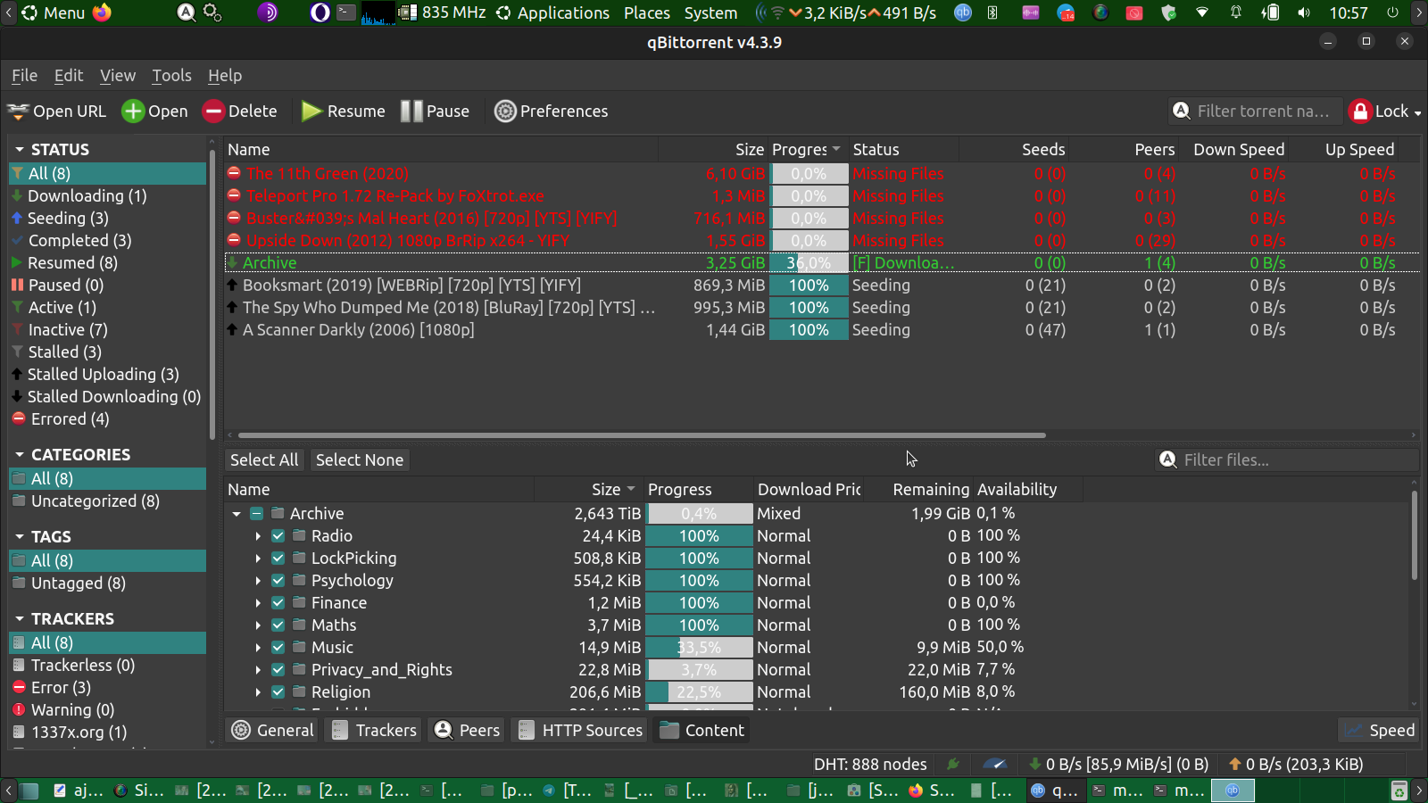
Task: Click the Open URL toolbar icon
Action: pyautogui.click(x=19, y=112)
